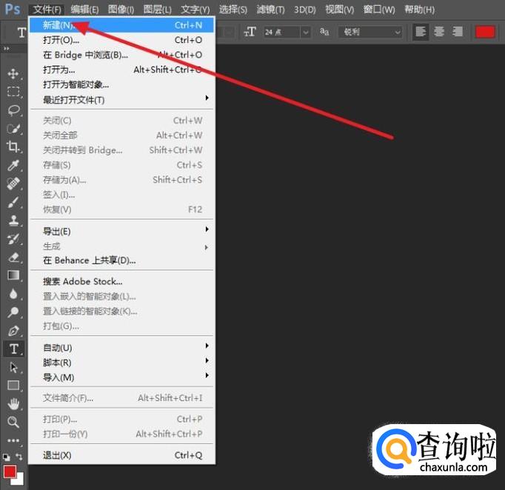This screenshot has width=505, height=490.
Task: Select the Hand tool
Action: tap(13, 403)
